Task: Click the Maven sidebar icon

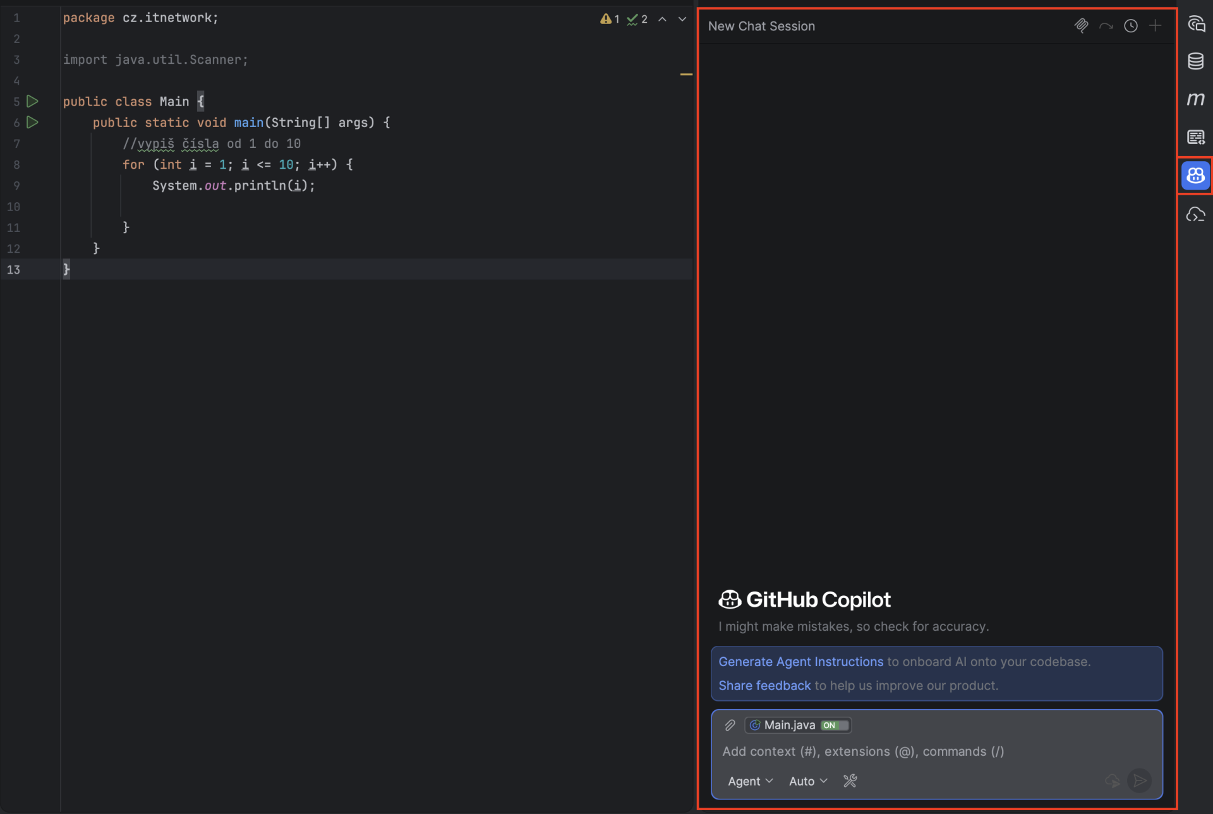Action: coord(1195,99)
